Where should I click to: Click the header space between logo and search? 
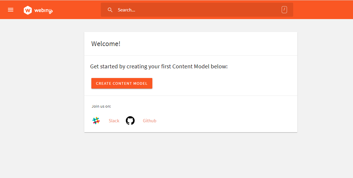77,10
